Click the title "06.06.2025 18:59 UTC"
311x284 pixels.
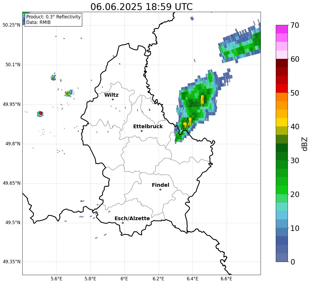pos(141,7)
